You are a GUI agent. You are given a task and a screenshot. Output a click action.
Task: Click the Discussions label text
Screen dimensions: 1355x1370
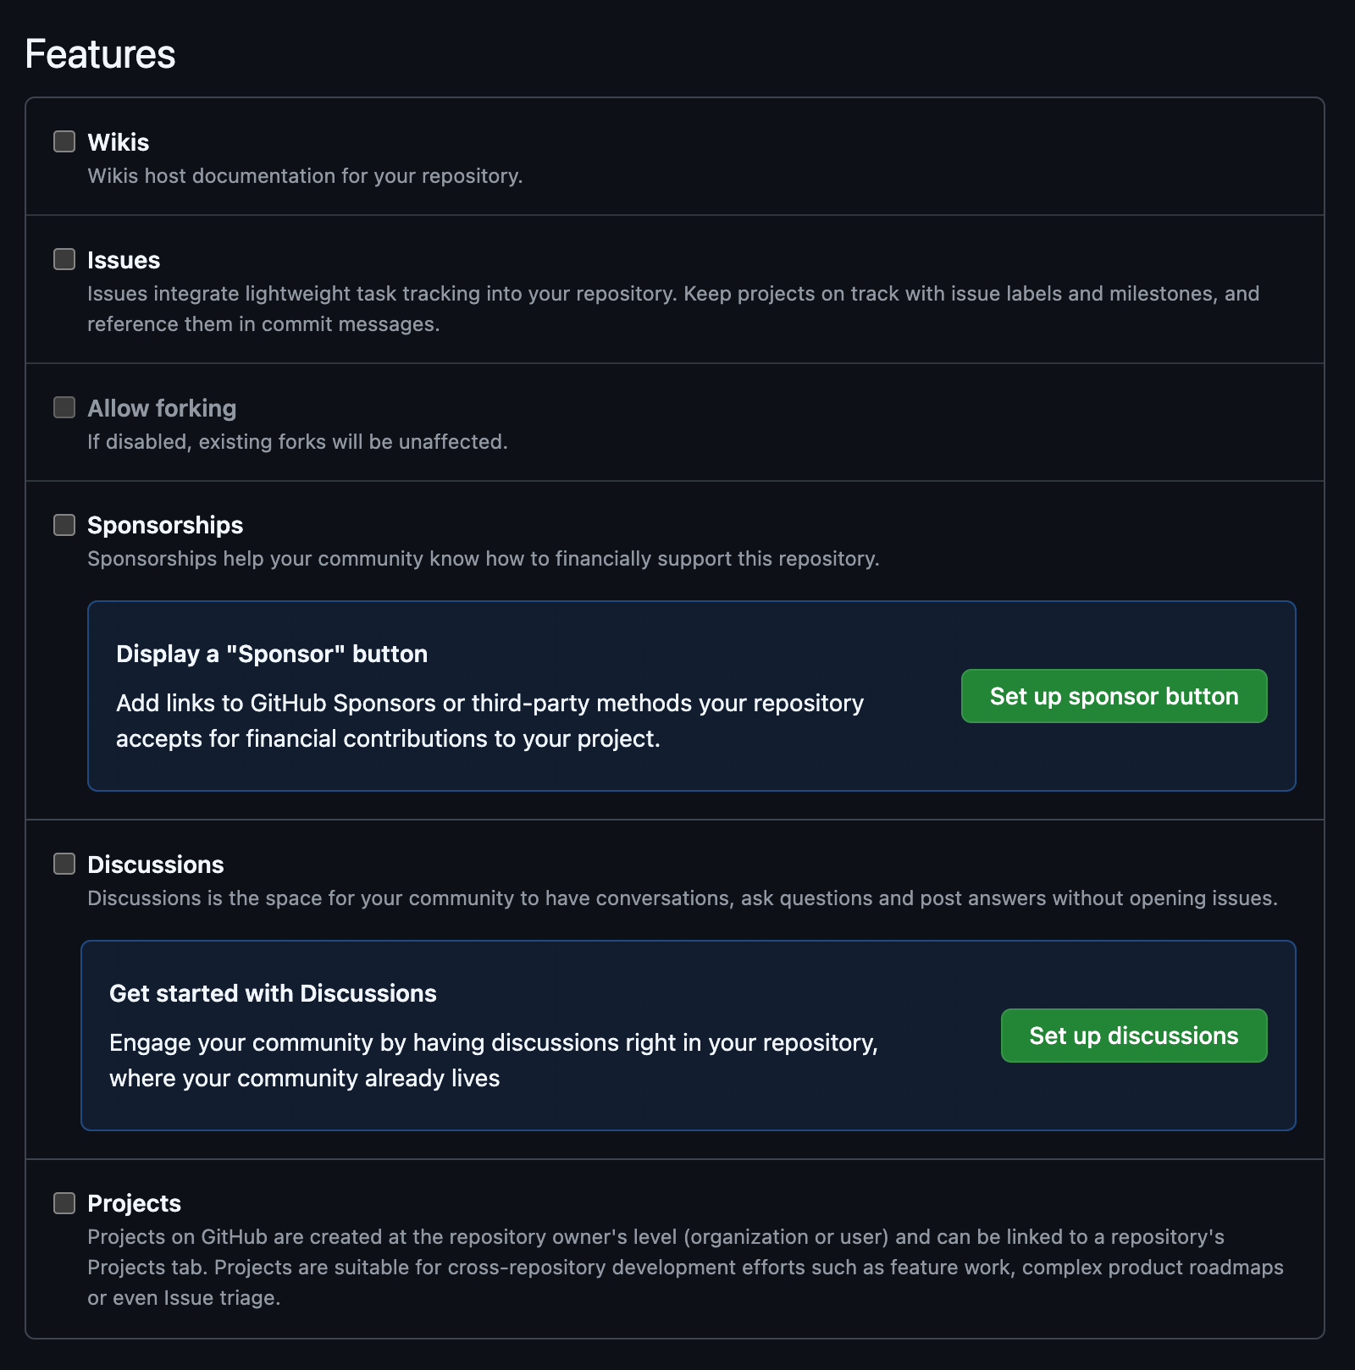(x=156, y=865)
